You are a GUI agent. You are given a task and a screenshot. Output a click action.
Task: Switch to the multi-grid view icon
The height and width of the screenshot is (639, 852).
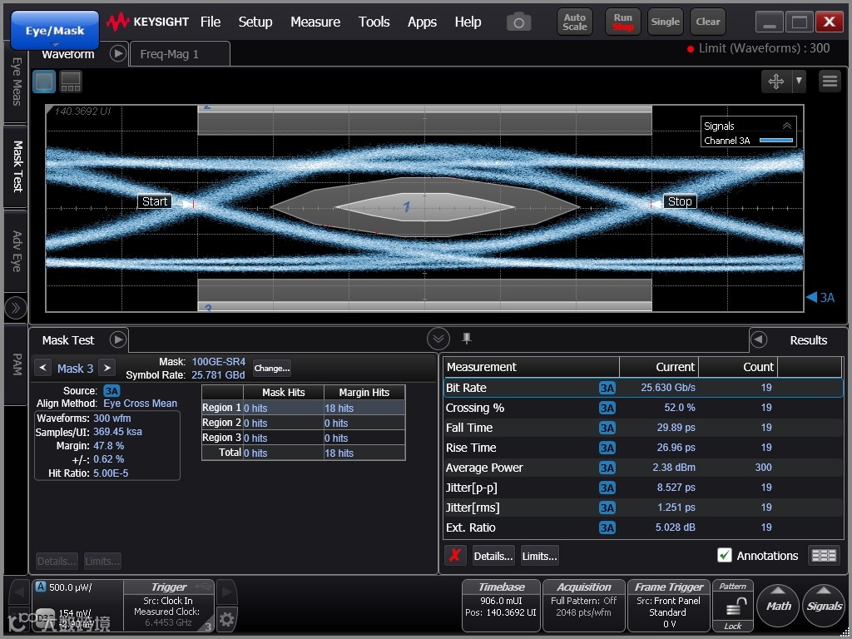coord(71,82)
